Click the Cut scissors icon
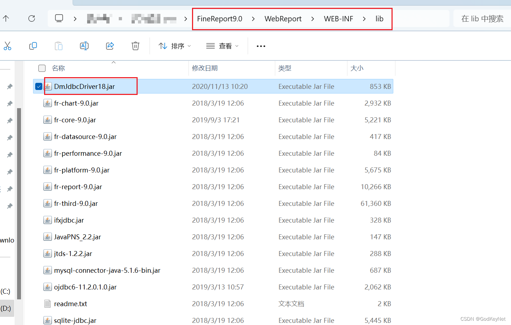The image size is (511, 325). (7, 46)
